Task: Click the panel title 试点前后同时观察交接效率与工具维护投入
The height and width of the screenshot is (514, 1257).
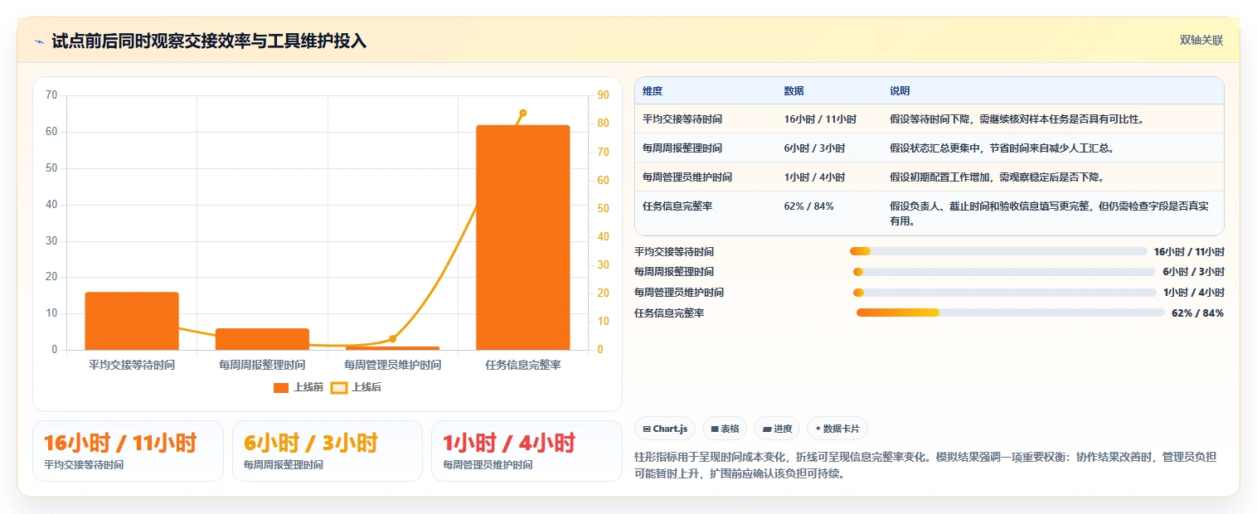Action: [x=209, y=41]
